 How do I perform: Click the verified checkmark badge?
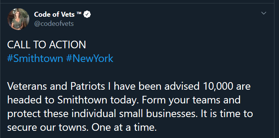[87, 14]
